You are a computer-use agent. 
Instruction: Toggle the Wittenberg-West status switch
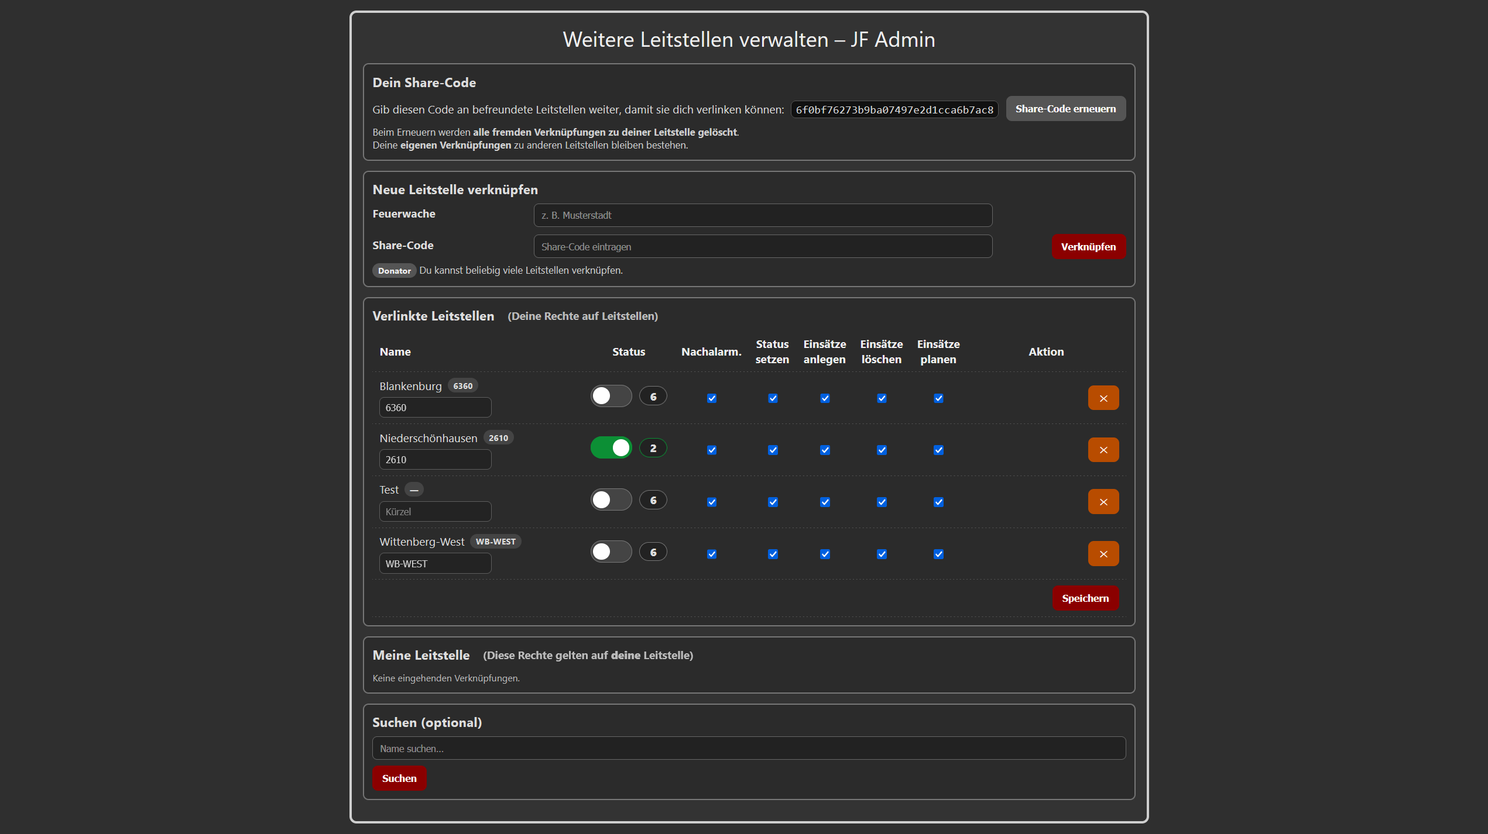click(x=611, y=552)
